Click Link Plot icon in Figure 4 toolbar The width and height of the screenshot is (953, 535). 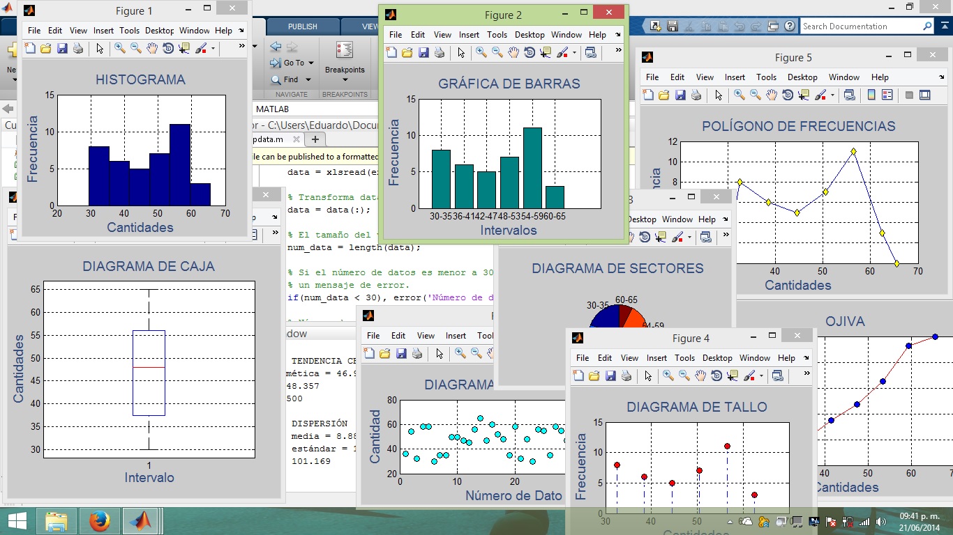tap(779, 376)
